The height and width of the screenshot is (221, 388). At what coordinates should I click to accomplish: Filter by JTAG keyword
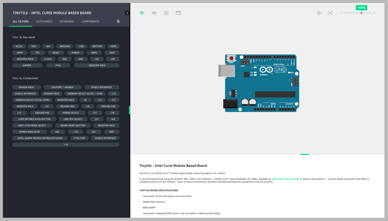coord(58,65)
